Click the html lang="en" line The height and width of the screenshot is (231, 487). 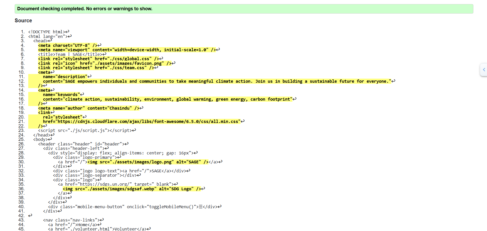coord(50,36)
